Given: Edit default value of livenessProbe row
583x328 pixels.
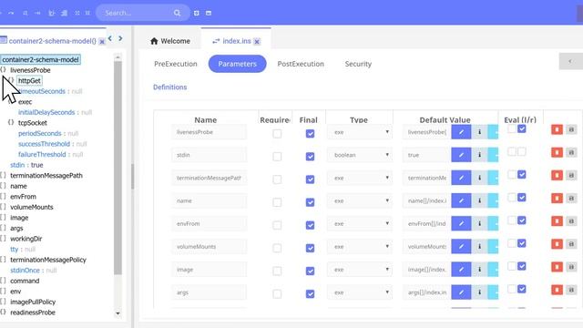Looking at the screenshot, I should [x=461, y=132].
